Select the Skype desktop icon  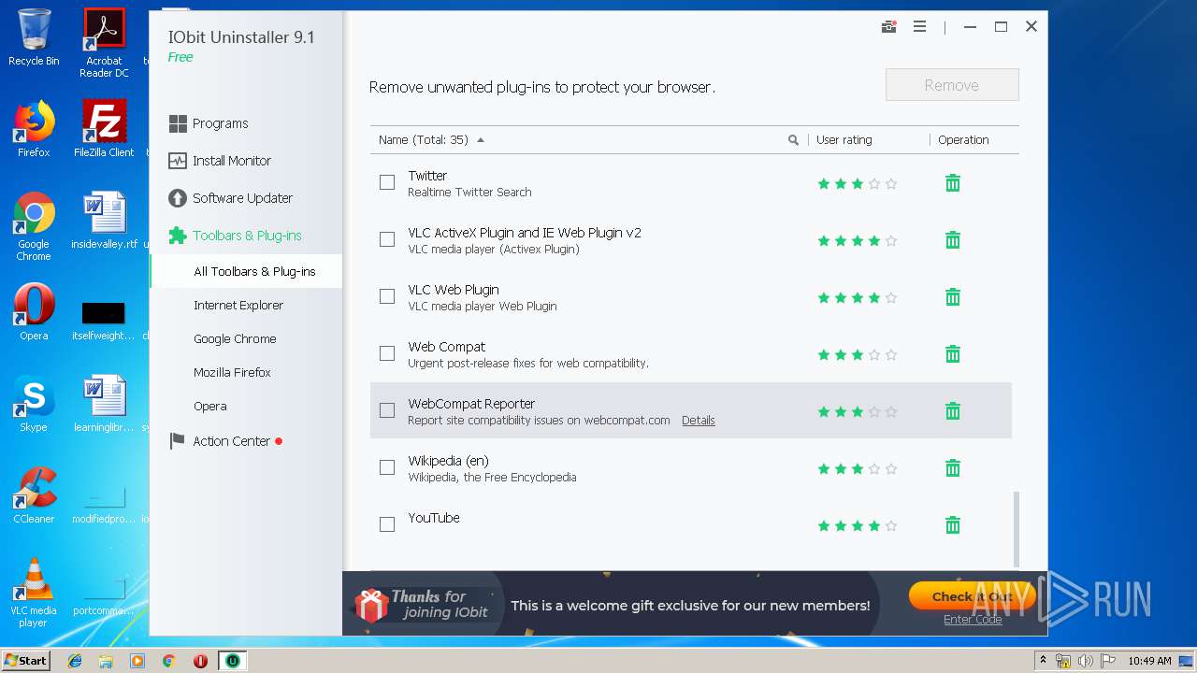pos(34,404)
